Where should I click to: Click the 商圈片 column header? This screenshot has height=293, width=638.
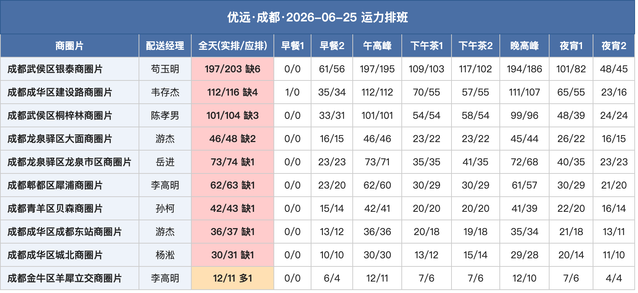point(70,46)
